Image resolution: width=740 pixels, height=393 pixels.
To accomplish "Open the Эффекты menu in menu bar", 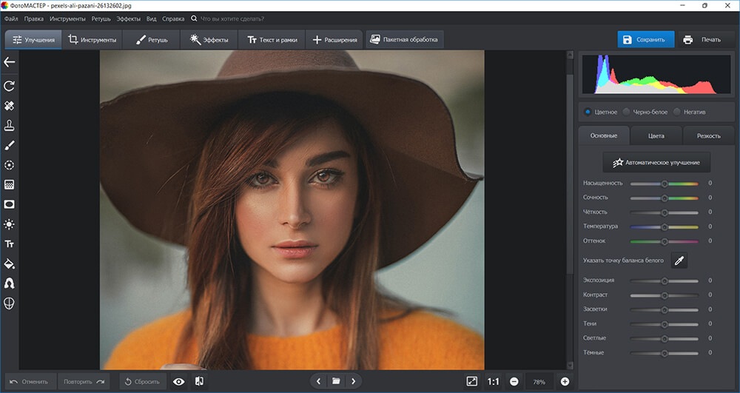I will point(128,19).
